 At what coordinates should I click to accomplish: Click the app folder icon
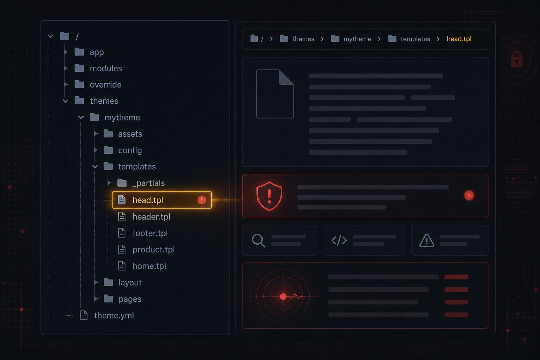pyautogui.click(x=79, y=52)
